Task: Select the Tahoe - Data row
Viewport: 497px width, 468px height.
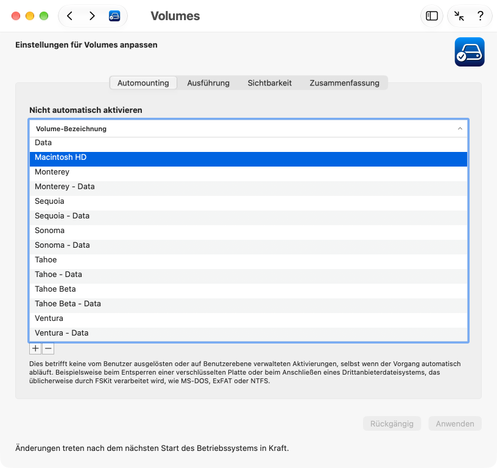Action: (248, 276)
